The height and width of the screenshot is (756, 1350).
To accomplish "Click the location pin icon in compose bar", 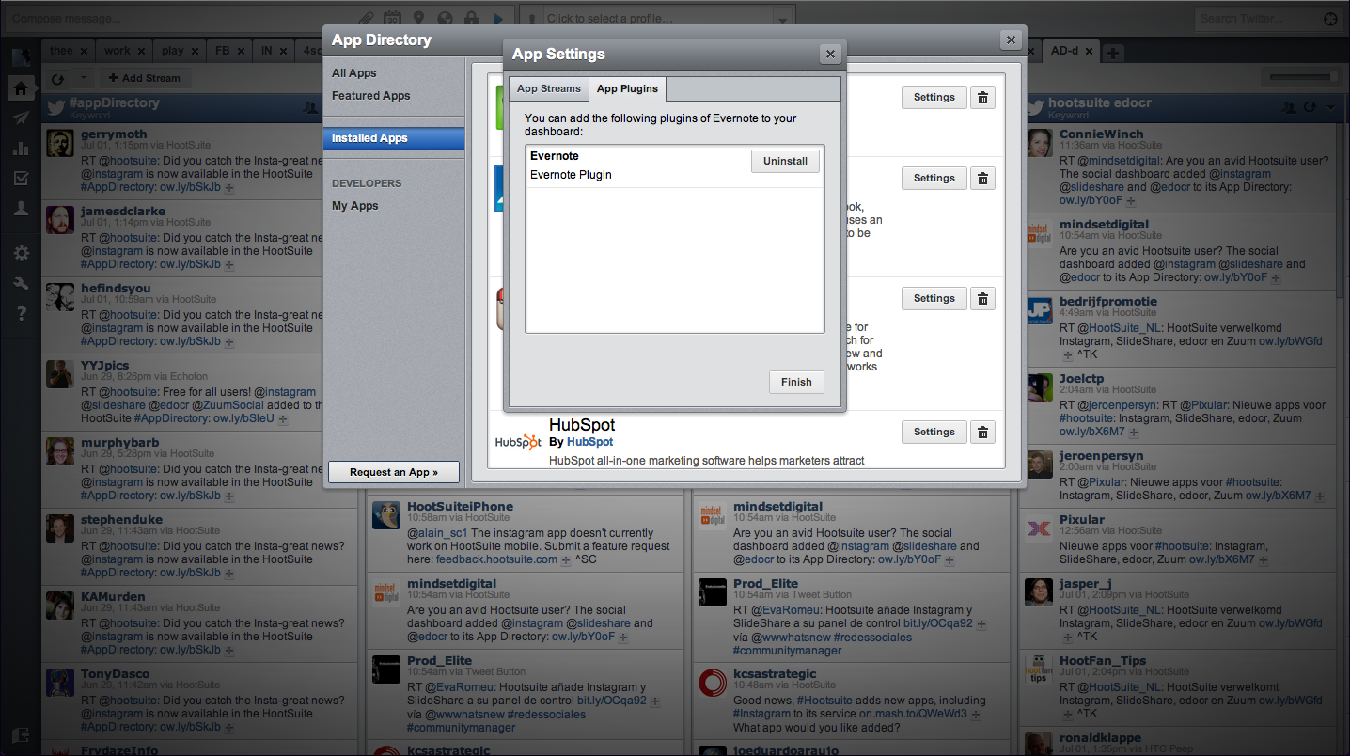I will [418, 18].
